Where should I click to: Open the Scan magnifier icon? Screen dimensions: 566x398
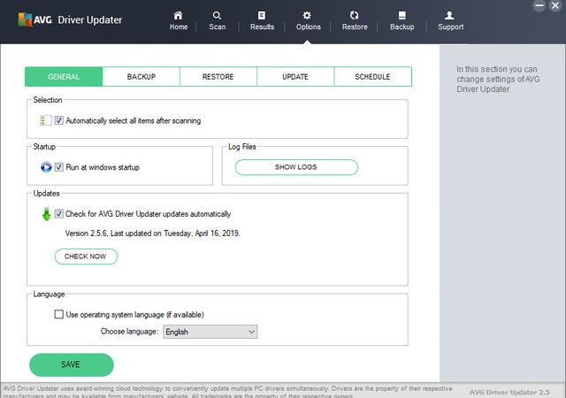[x=217, y=16]
